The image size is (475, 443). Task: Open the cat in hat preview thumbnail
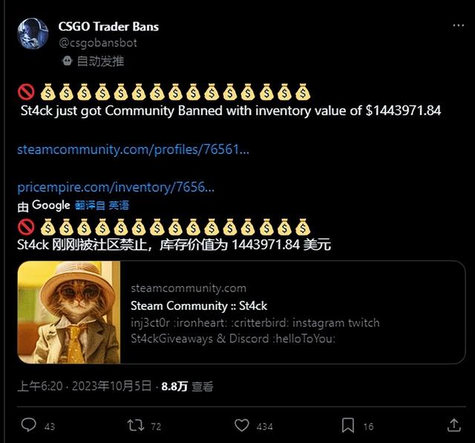tap(69, 312)
